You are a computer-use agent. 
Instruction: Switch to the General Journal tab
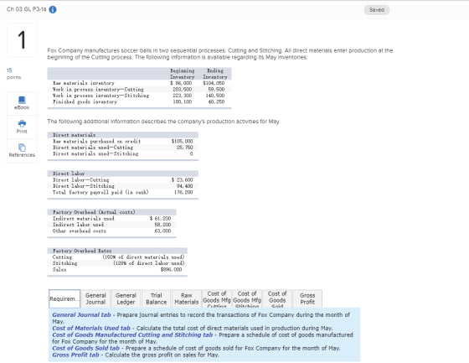(95, 299)
